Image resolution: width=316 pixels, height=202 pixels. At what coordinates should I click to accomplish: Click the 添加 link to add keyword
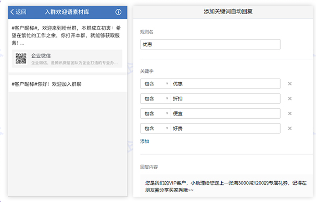pos(145,141)
